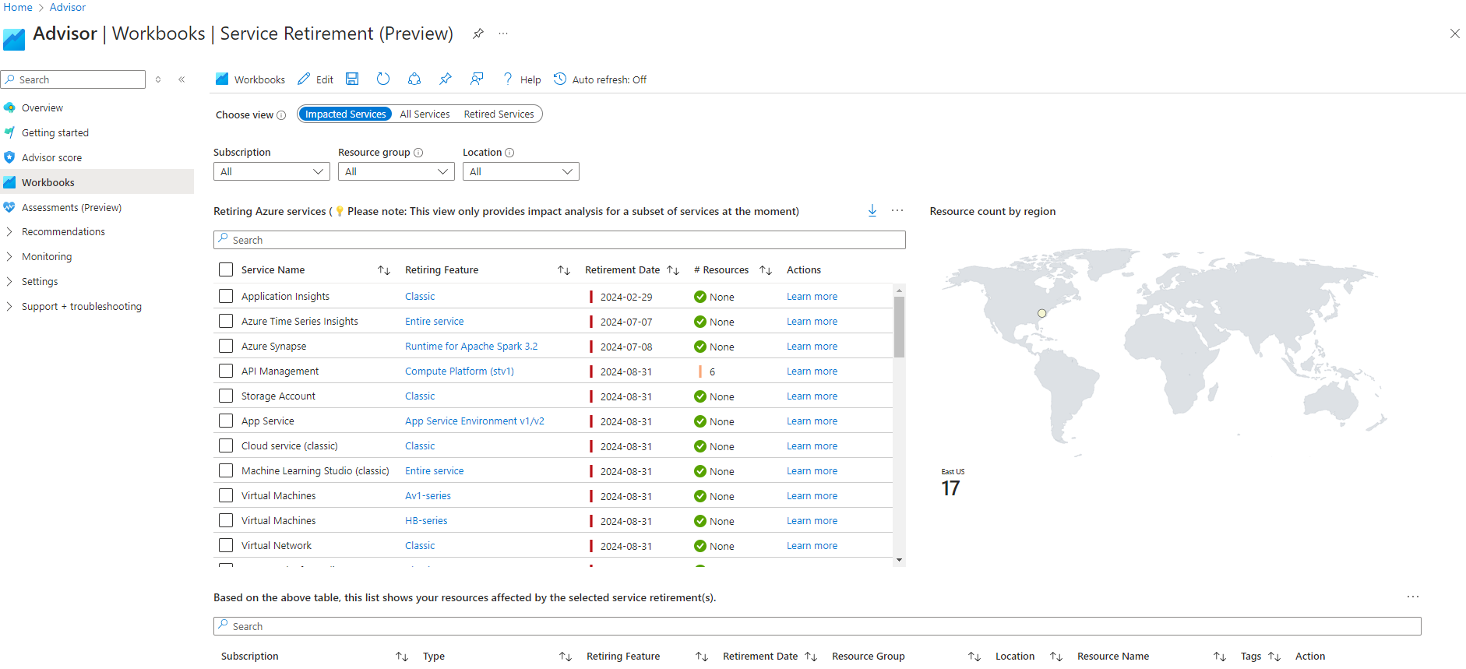
Task: Check the Azure Time Series Insights row
Action: [x=226, y=321]
